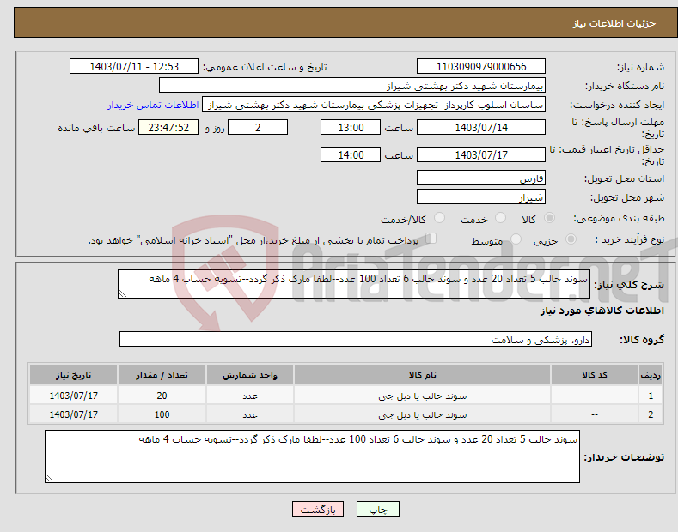Click the تعداد / مقدار column header
Image resolution: width=678 pixels, height=532 pixels.
[x=162, y=375]
